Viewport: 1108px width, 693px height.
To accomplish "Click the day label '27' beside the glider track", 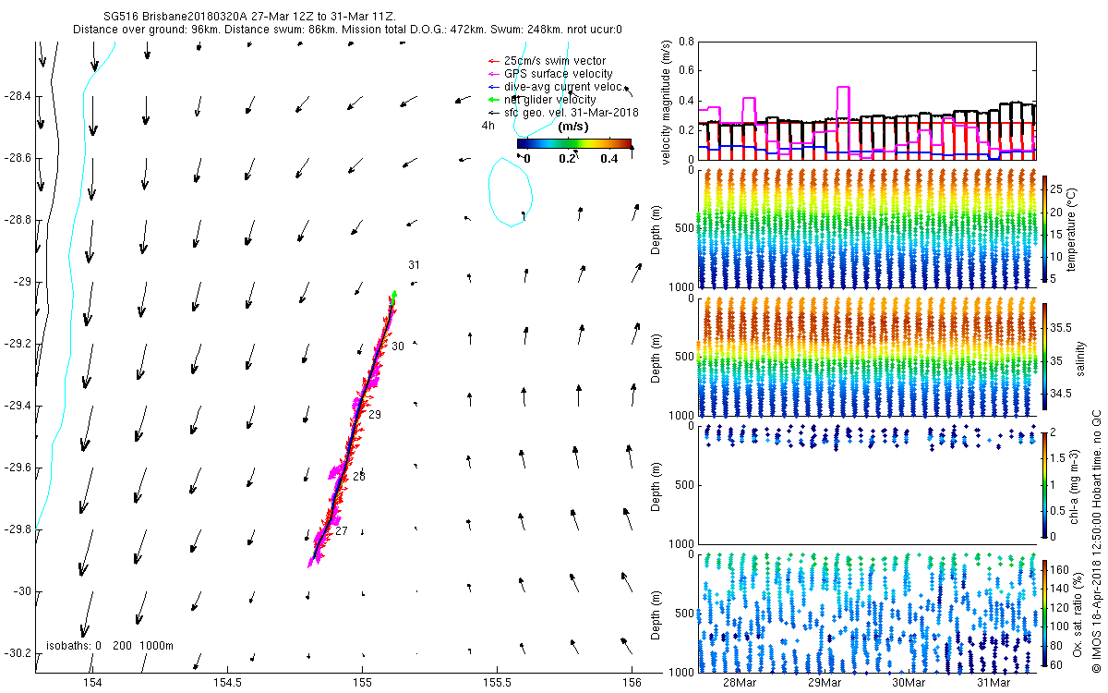I will [x=341, y=531].
